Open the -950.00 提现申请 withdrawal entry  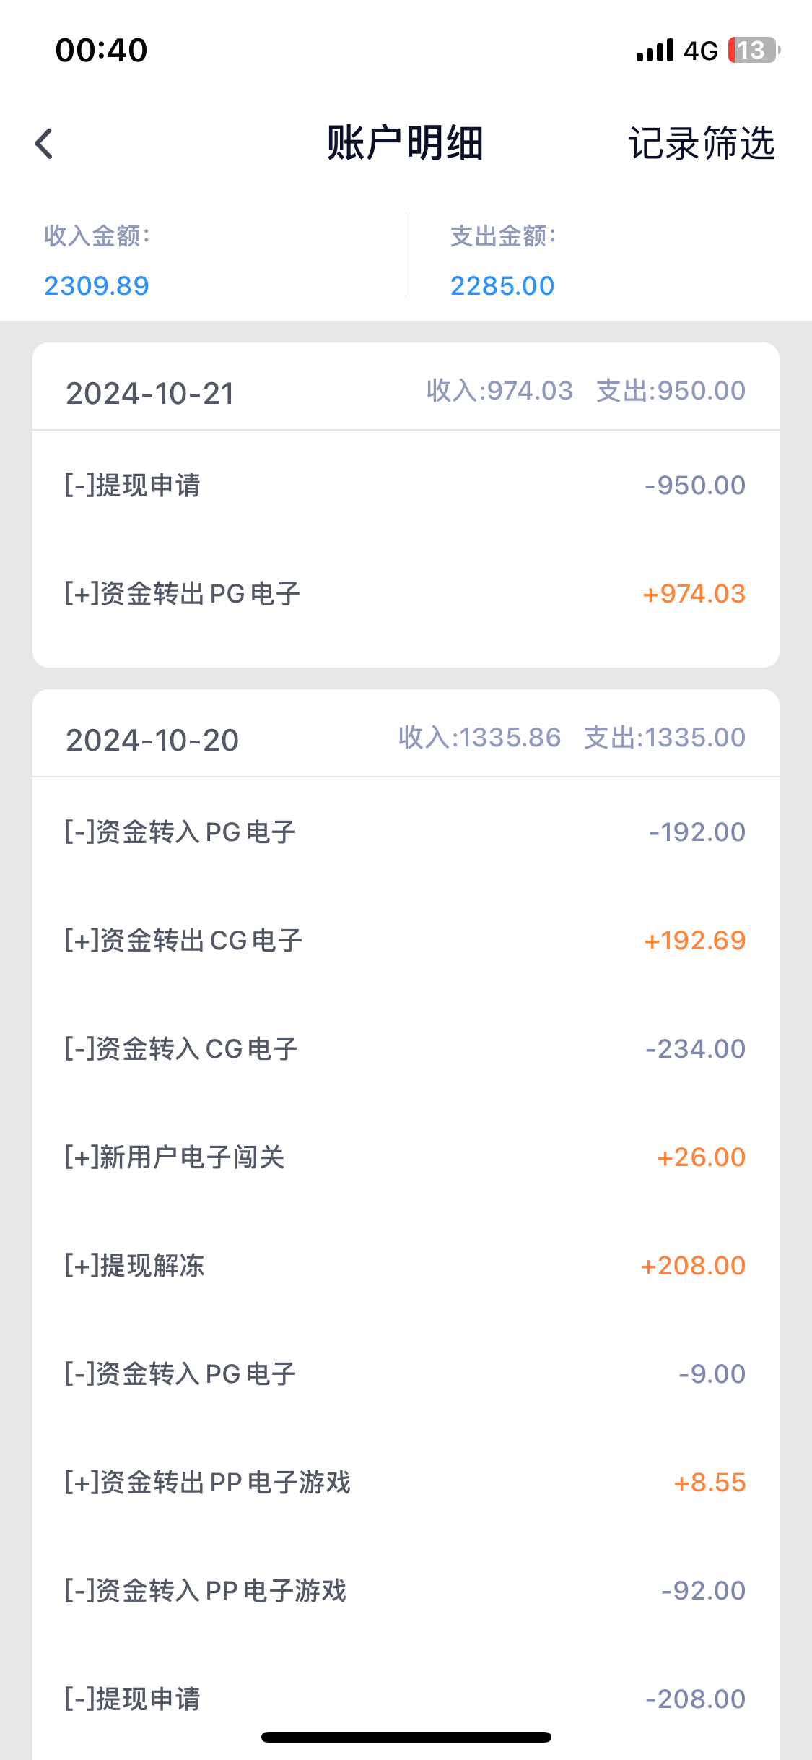coord(406,486)
